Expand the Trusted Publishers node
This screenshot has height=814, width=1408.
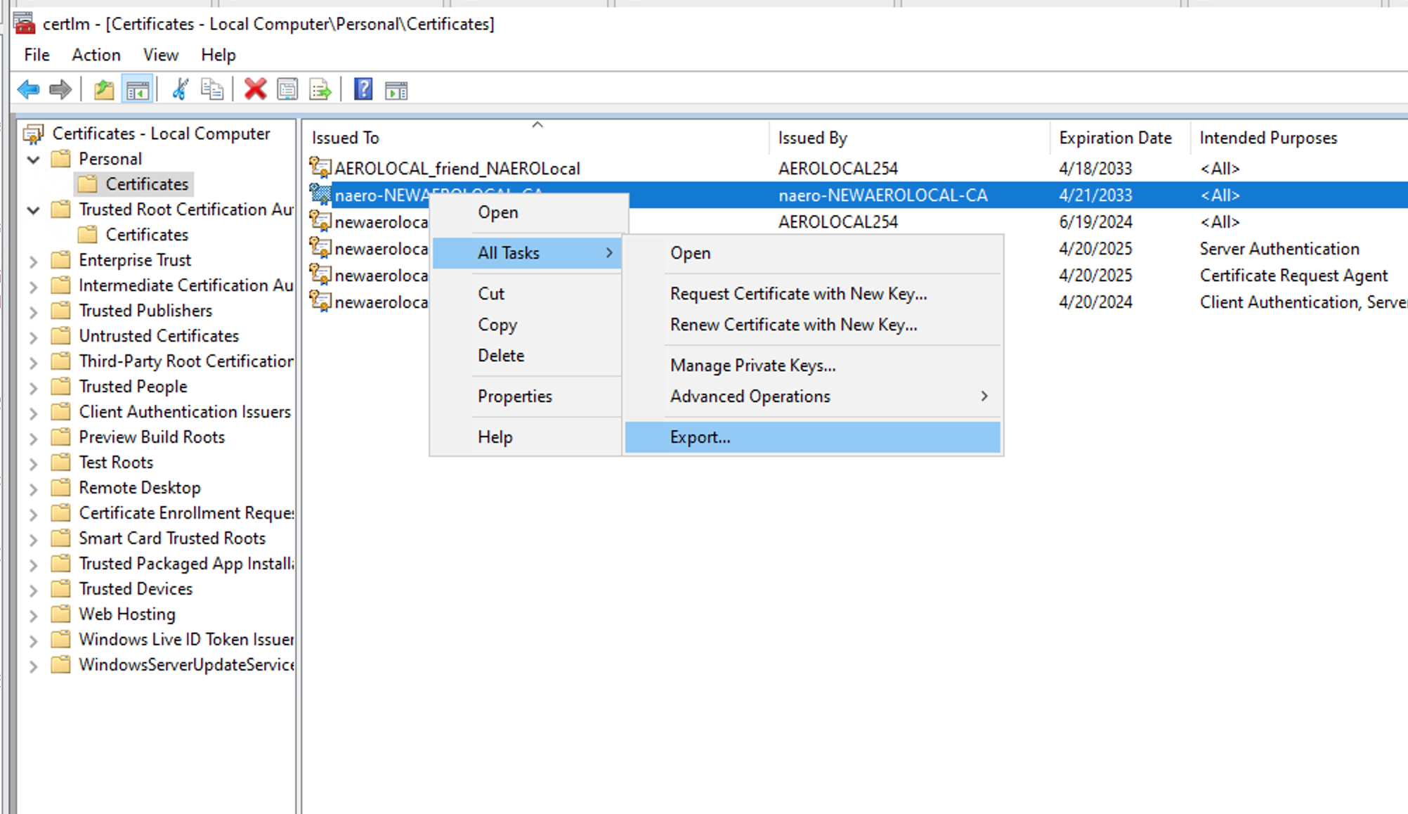click(33, 311)
